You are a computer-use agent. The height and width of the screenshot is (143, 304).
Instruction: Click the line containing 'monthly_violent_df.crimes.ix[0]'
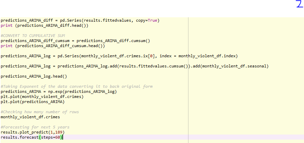119,56
